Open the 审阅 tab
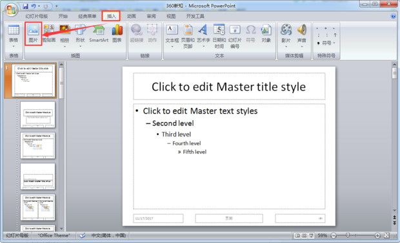 [151, 16]
